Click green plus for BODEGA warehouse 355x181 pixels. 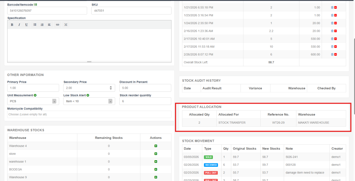click(x=156, y=169)
